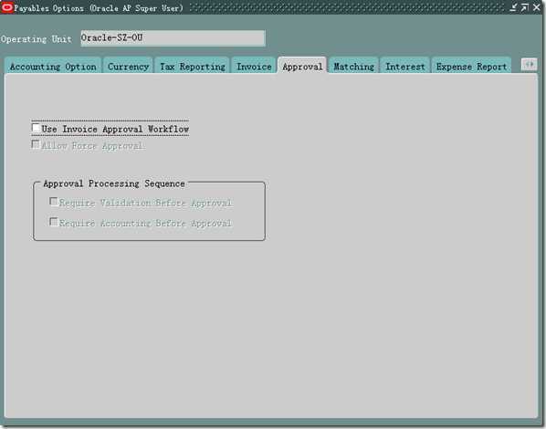546x429 pixels.
Task: Go to the Matching tab
Action: point(353,66)
